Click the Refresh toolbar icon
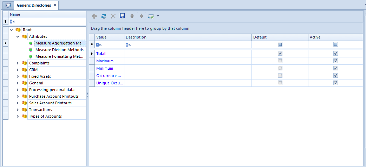Image resolution: width=366 pixels, height=167 pixels. point(104,16)
